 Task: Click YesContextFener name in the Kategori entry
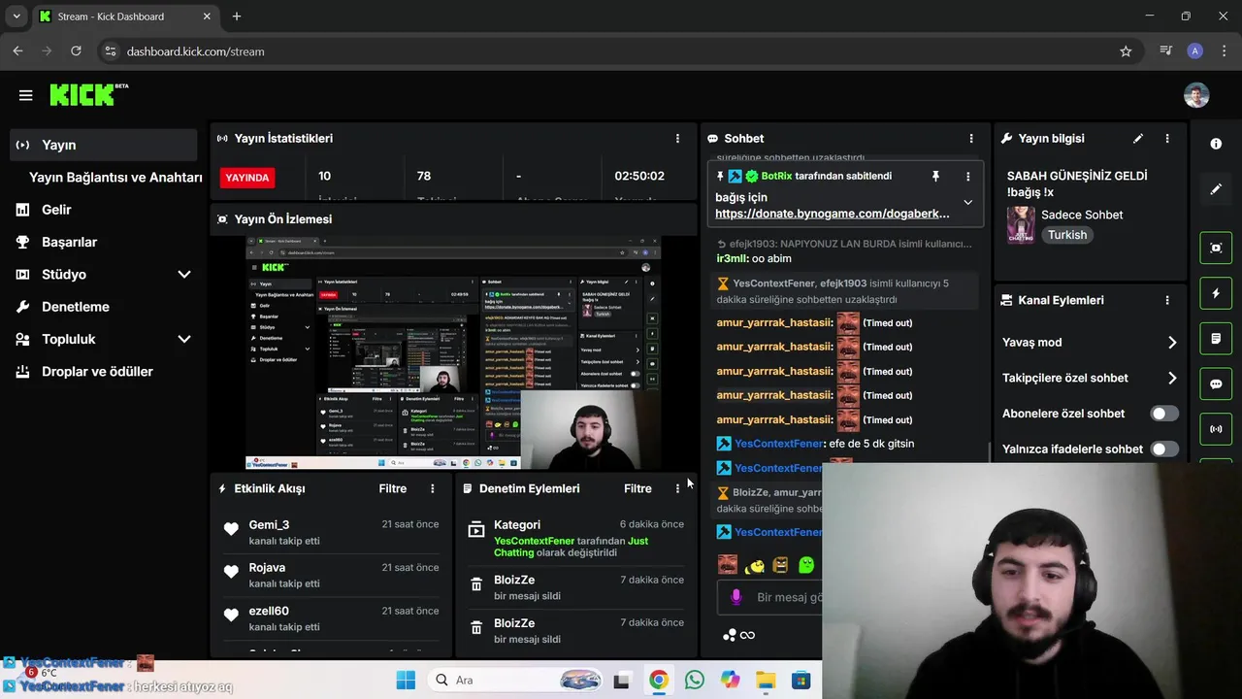click(x=535, y=541)
